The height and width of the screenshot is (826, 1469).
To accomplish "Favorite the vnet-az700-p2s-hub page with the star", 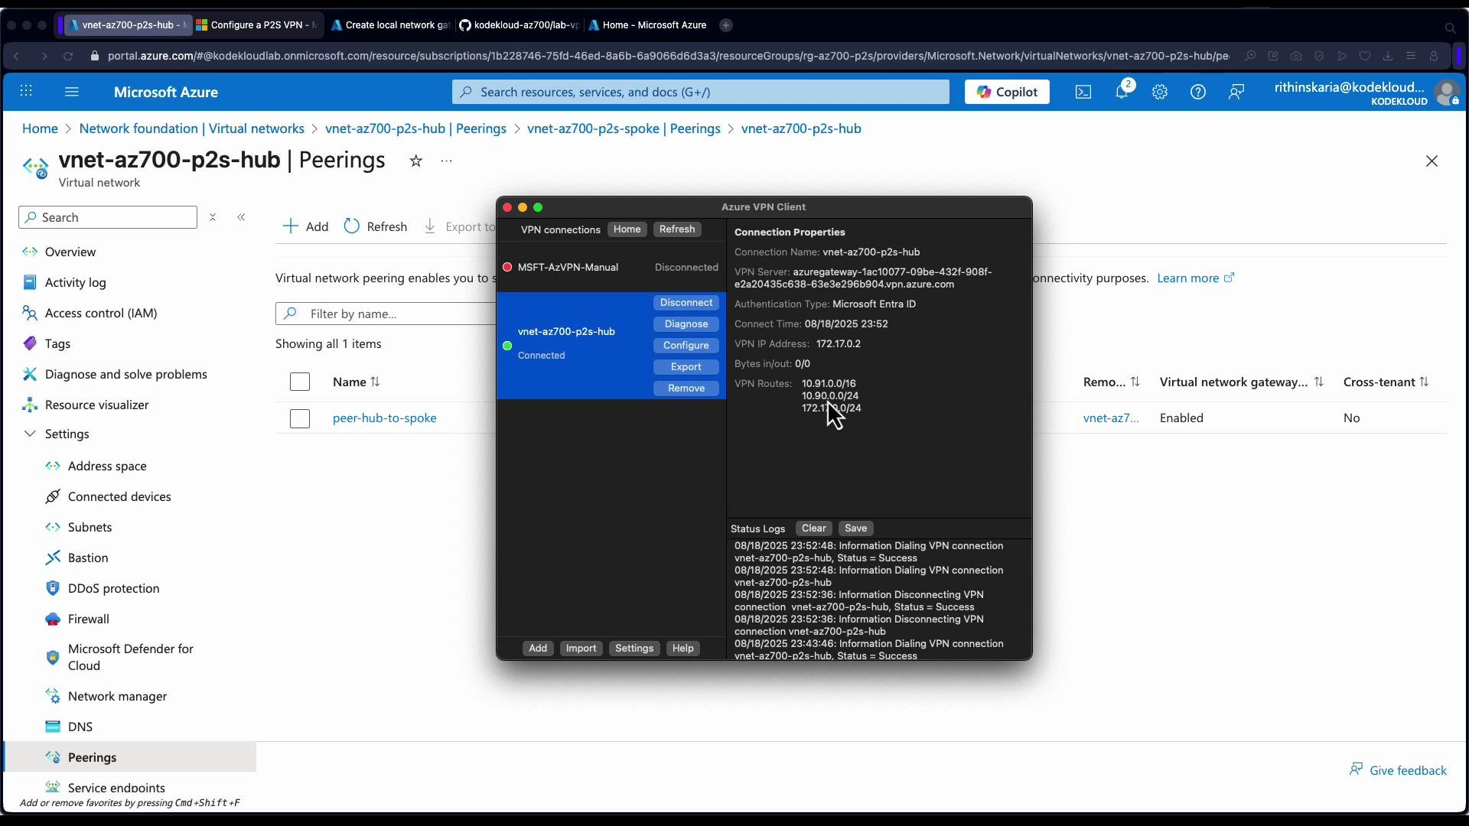I will (416, 161).
